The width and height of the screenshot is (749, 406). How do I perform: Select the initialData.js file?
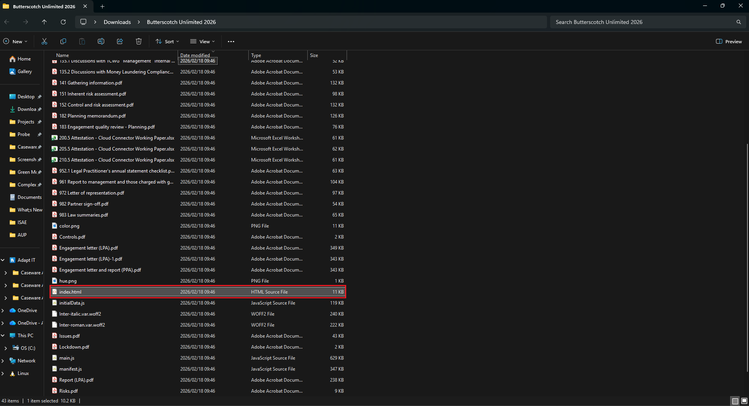[72, 303]
